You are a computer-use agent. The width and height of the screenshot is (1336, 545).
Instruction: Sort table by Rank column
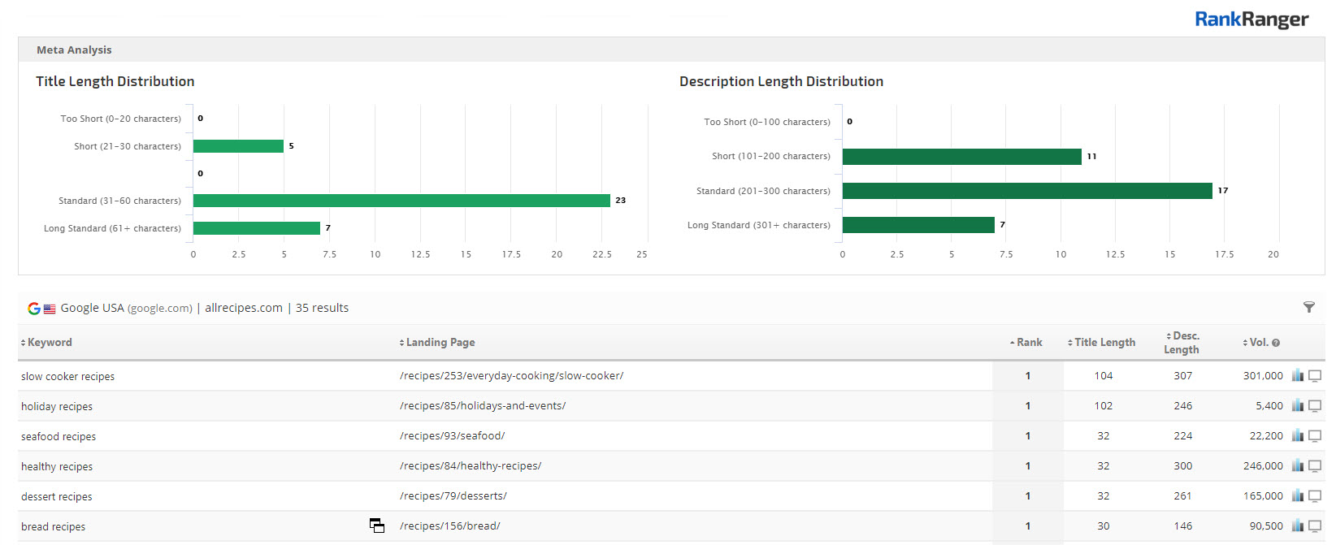[x=1028, y=343]
